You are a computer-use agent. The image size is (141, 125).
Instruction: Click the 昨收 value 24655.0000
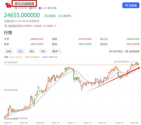(37, 44)
